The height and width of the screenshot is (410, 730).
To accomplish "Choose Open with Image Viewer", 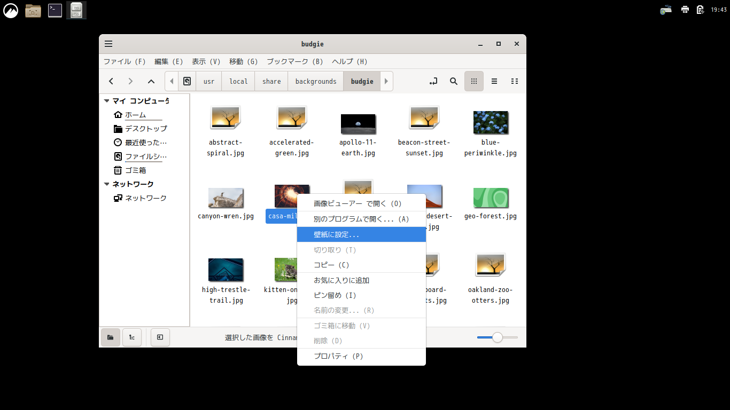I will tap(361, 203).
